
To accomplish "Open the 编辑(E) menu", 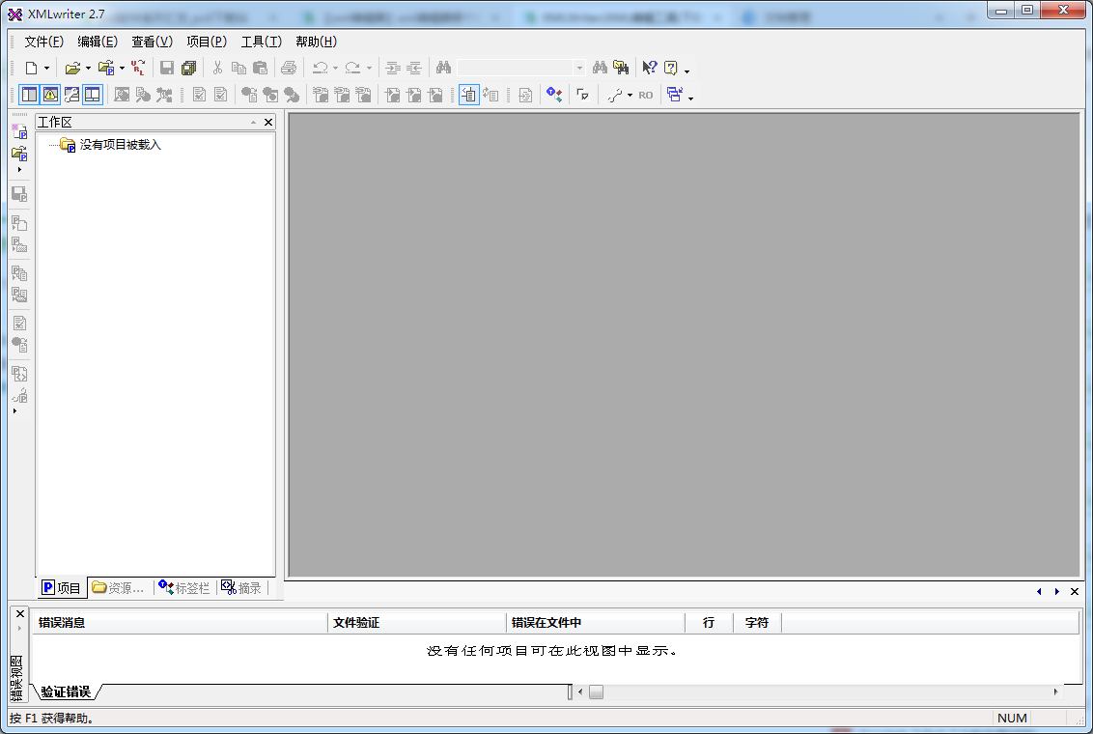I will (98, 42).
